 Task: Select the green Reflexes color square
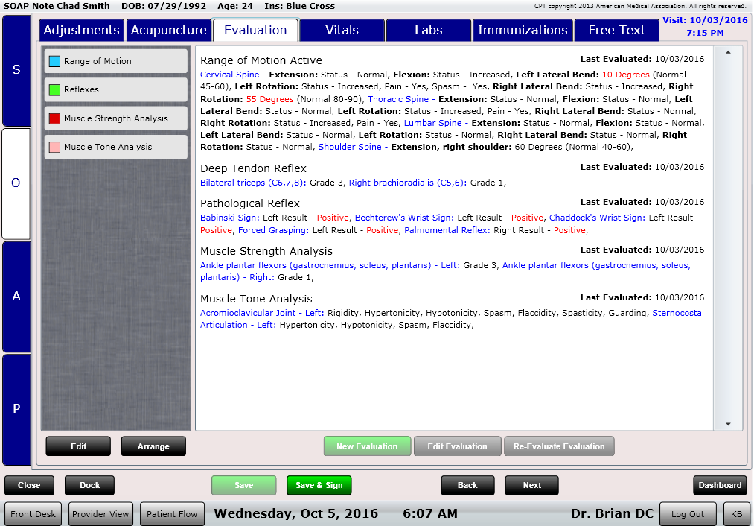54,89
